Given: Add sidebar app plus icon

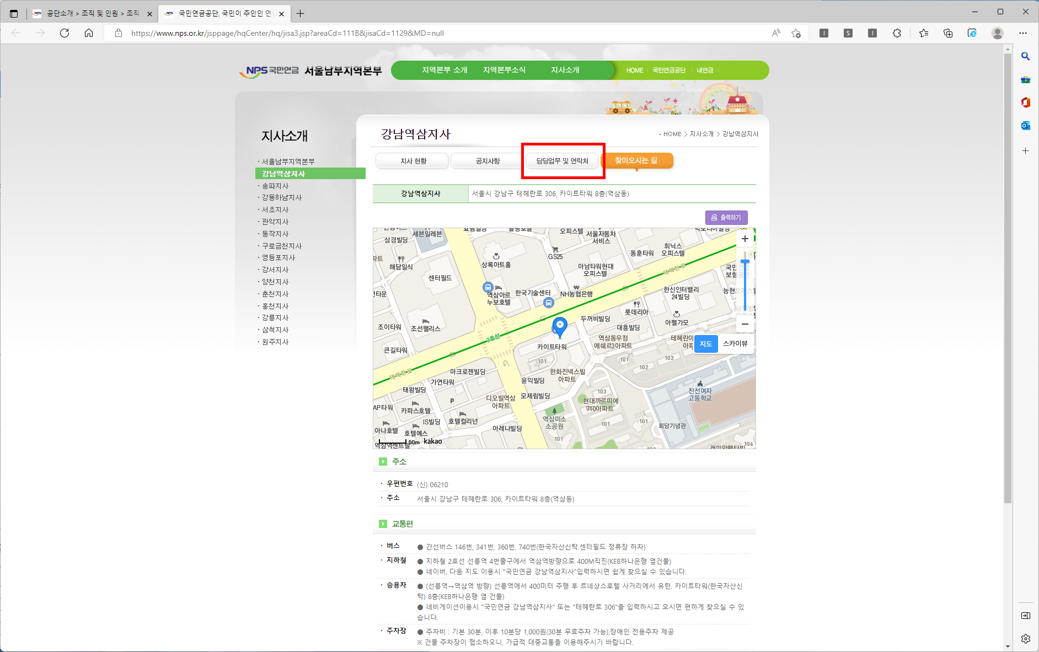Looking at the screenshot, I should point(1025,150).
